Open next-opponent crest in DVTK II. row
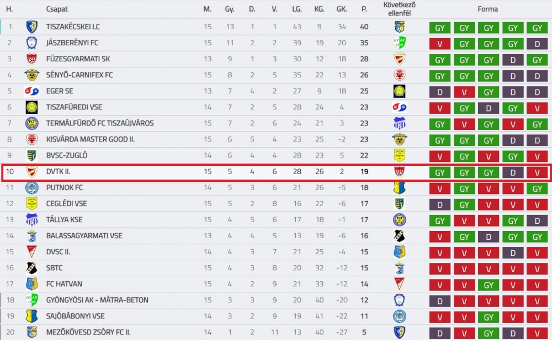This screenshot has height=341, width=552. coord(399,172)
